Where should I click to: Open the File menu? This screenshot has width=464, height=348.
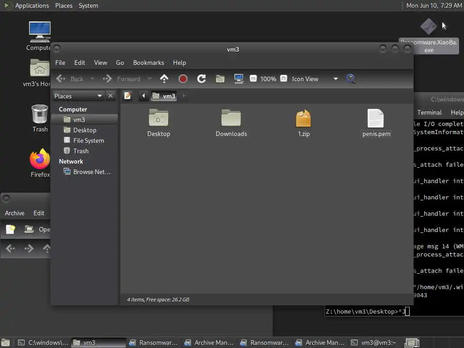[x=60, y=63]
